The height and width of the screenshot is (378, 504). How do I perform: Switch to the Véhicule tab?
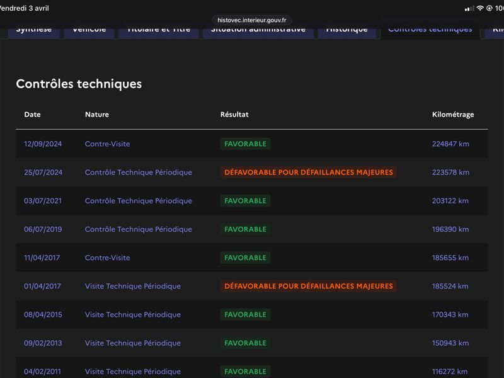89,32
